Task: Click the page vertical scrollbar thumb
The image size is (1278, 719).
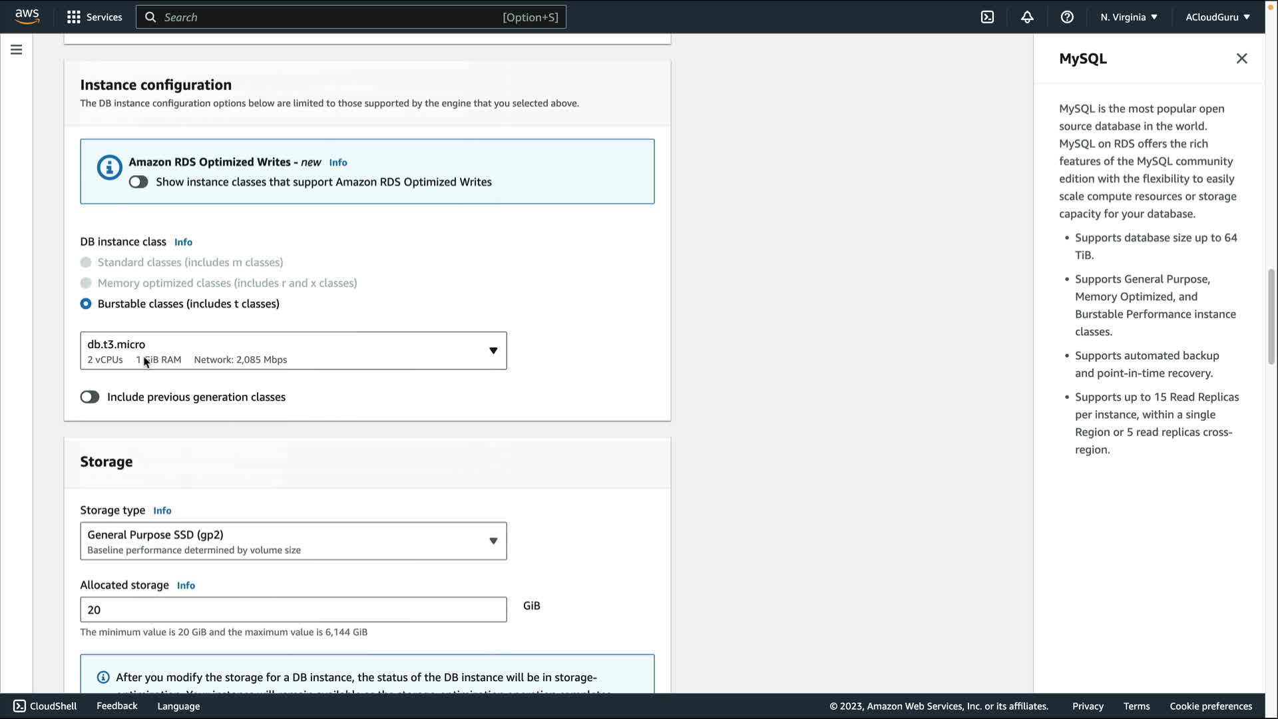Action: tap(1271, 316)
